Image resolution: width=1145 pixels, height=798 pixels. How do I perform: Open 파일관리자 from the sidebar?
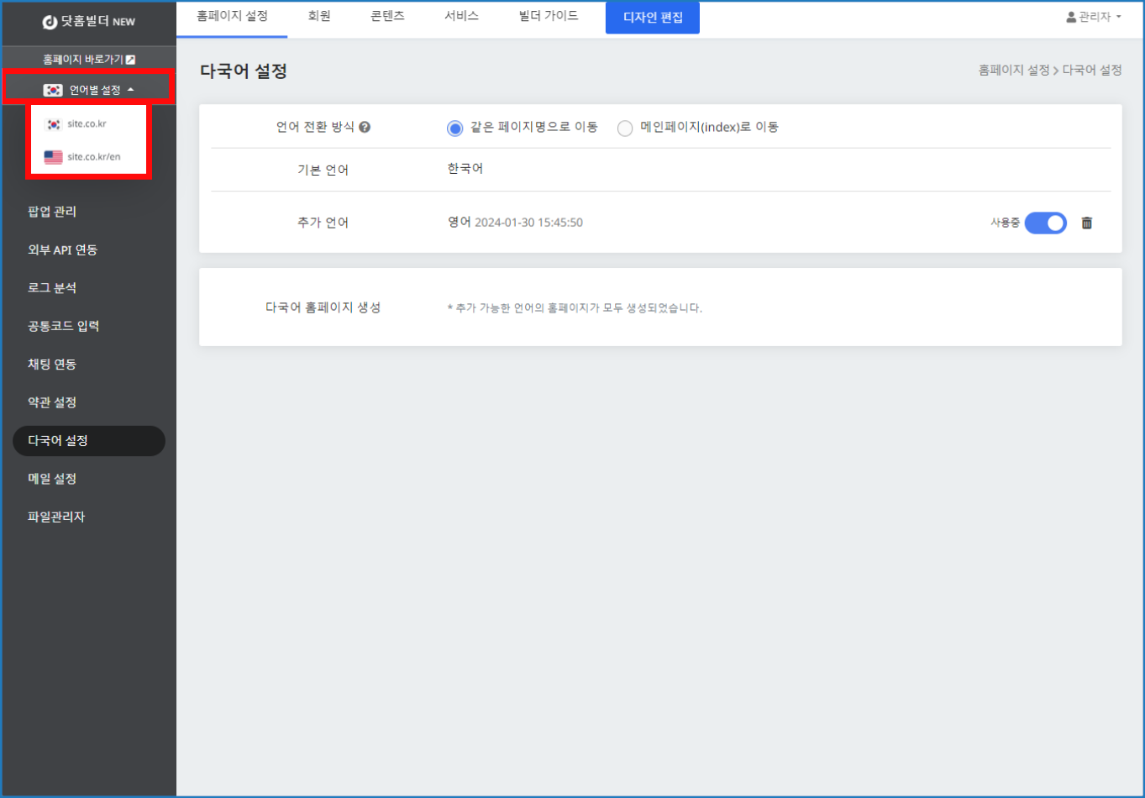click(56, 517)
